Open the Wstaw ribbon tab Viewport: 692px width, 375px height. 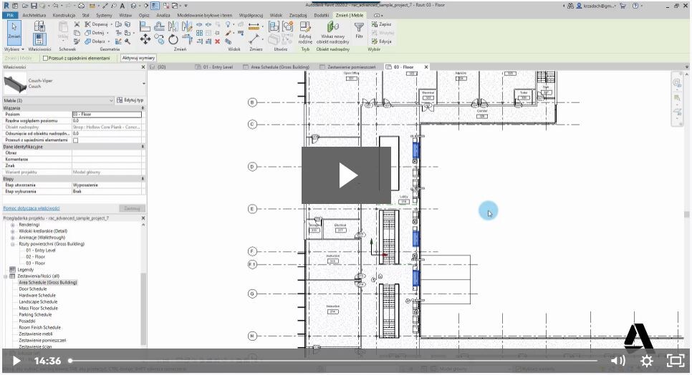point(125,15)
